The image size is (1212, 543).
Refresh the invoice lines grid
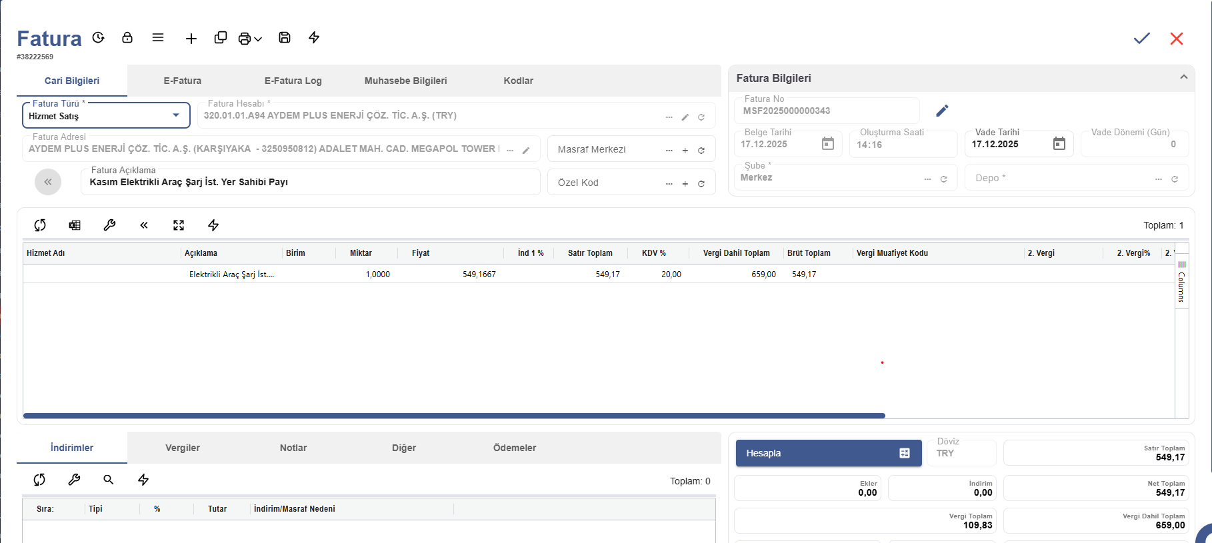click(x=40, y=225)
